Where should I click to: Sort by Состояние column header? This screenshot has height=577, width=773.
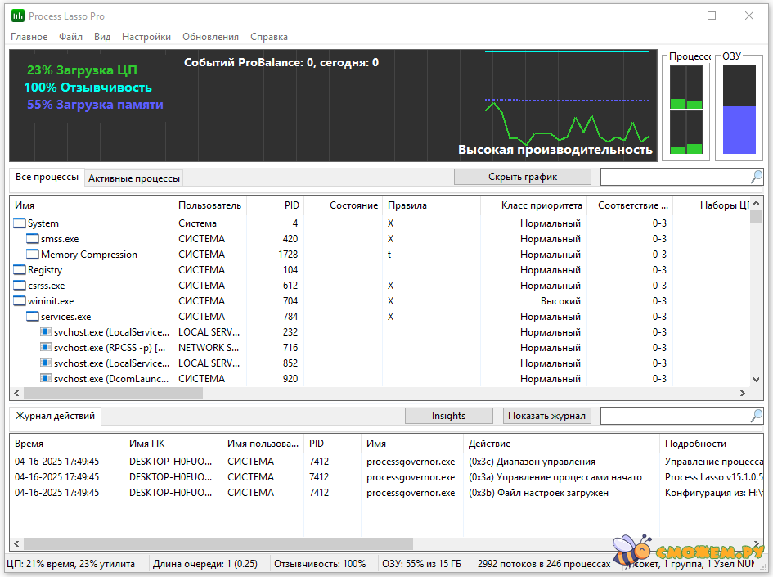(x=343, y=205)
